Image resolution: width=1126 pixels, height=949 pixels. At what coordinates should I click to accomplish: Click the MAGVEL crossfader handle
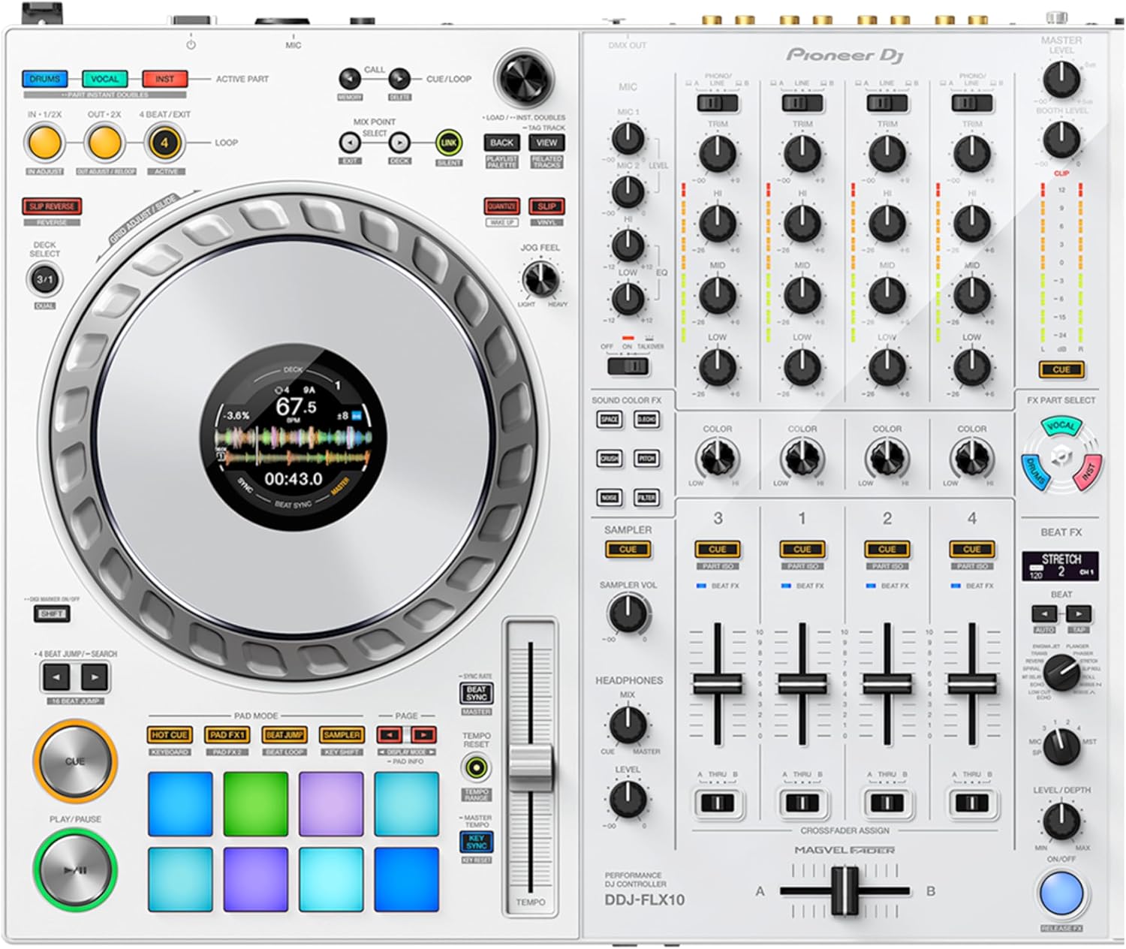coord(845,891)
